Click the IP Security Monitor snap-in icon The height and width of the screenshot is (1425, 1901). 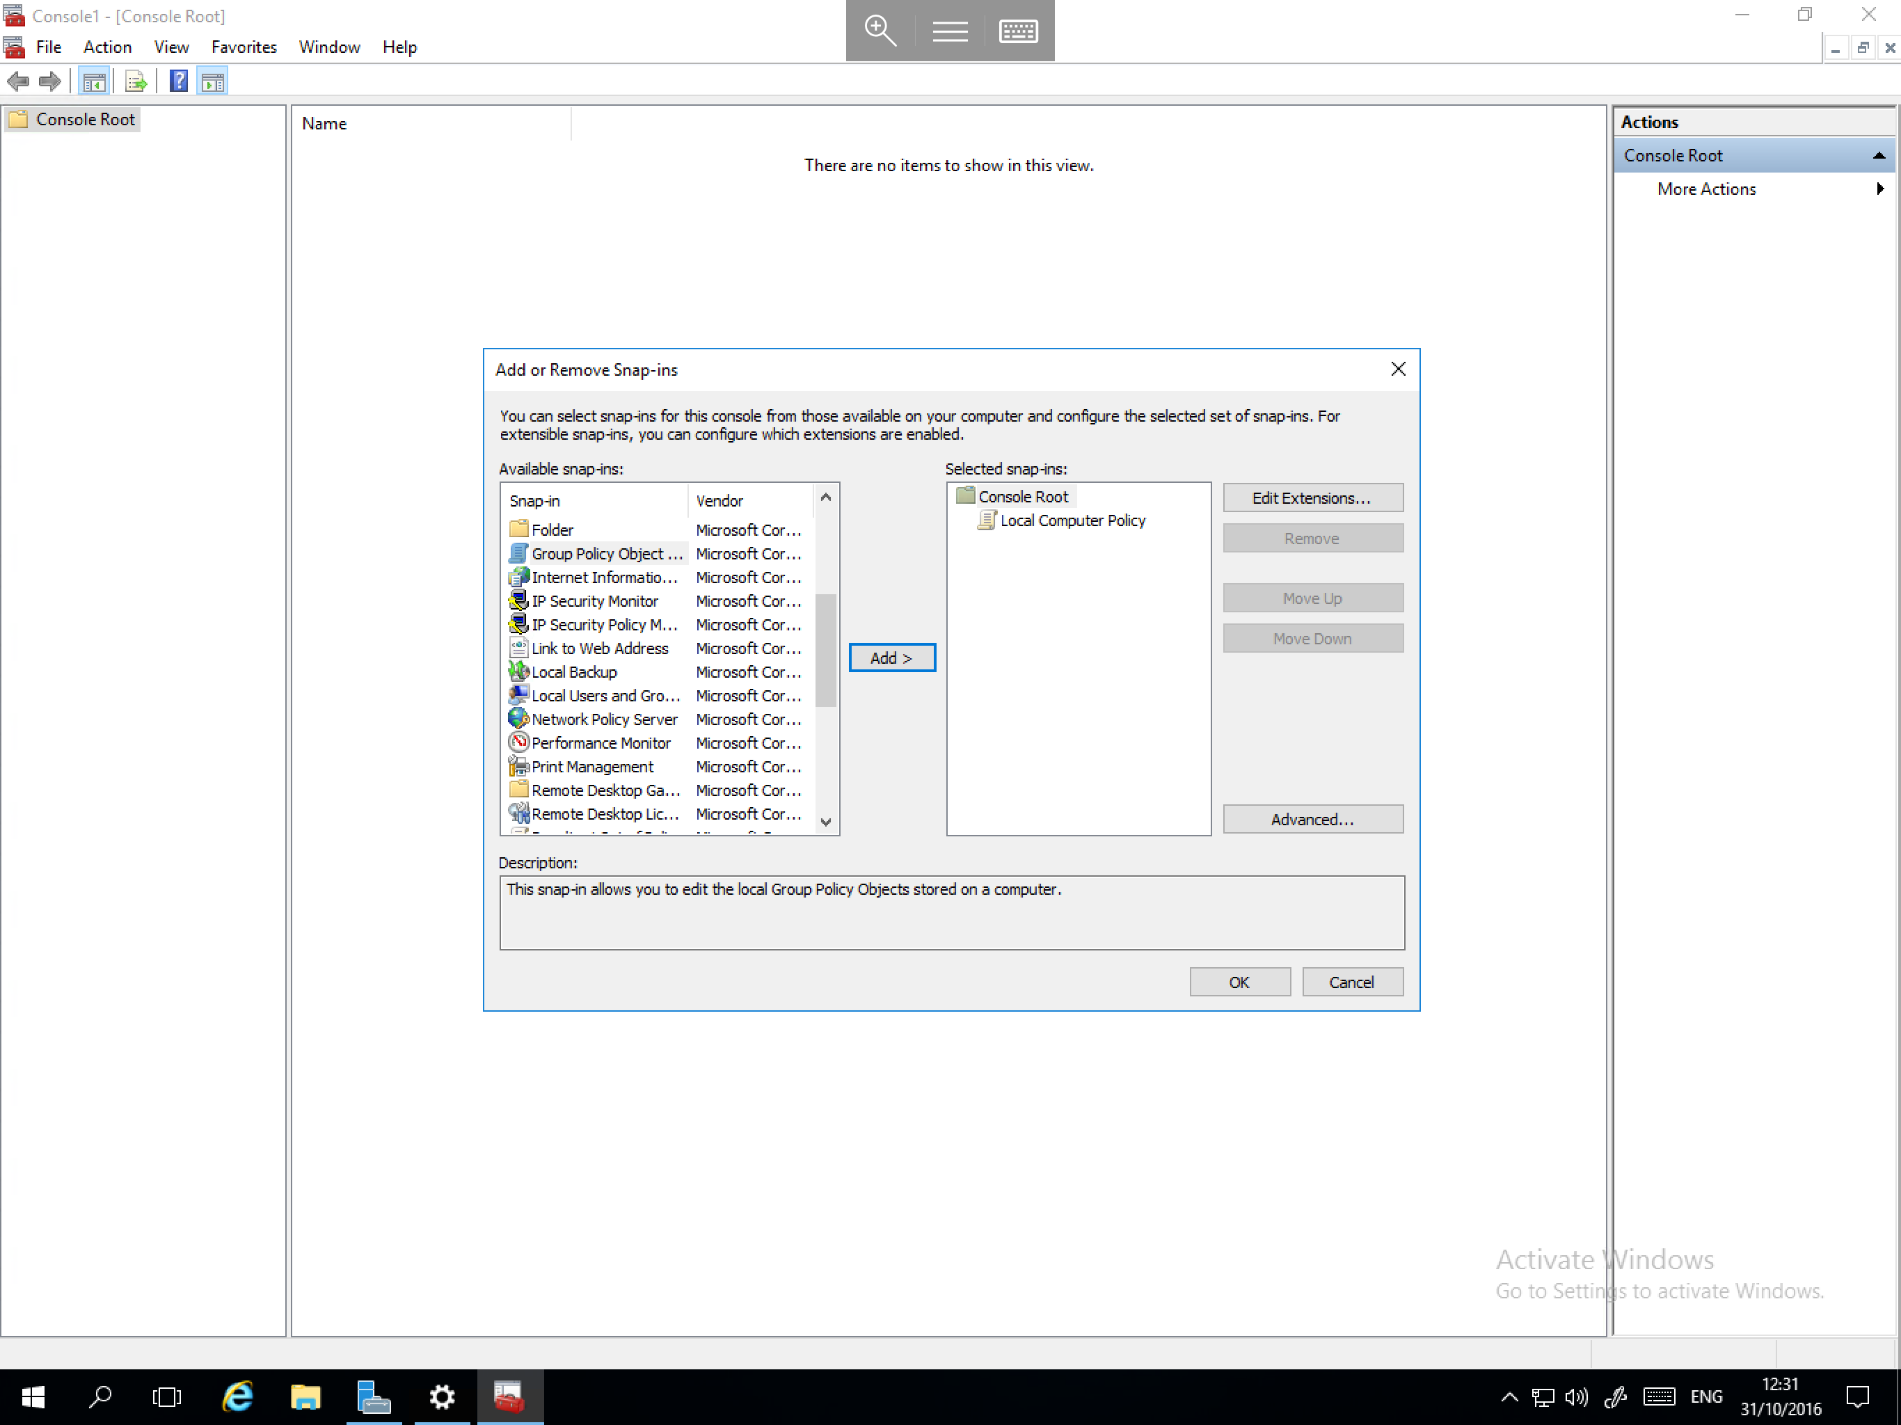point(518,600)
